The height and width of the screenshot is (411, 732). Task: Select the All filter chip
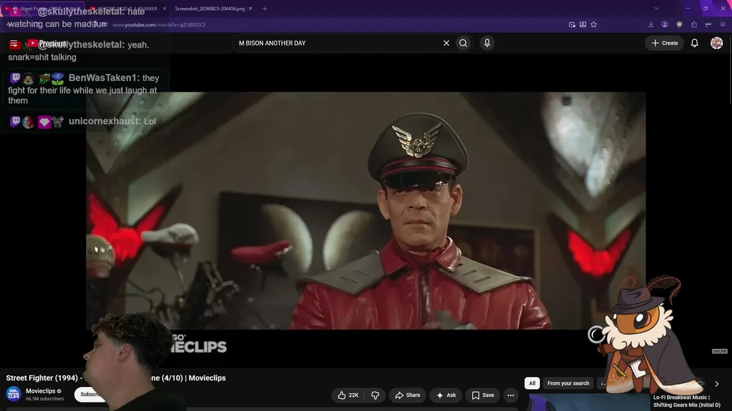[x=532, y=383]
